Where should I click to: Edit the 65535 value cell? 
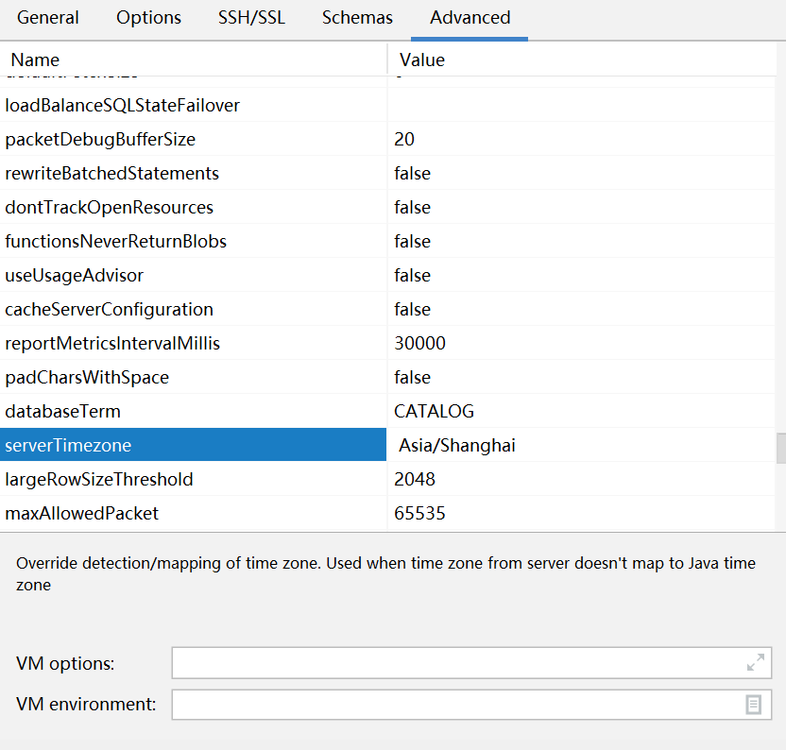(x=582, y=513)
